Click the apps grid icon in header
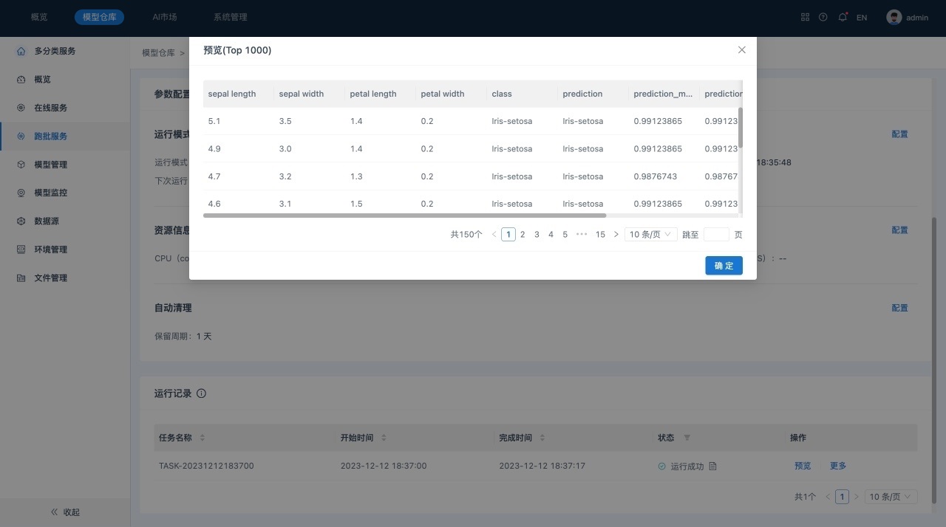Screen dimensions: 946x527 coord(806,17)
